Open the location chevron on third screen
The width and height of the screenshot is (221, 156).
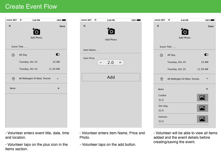tap(207, 79)
